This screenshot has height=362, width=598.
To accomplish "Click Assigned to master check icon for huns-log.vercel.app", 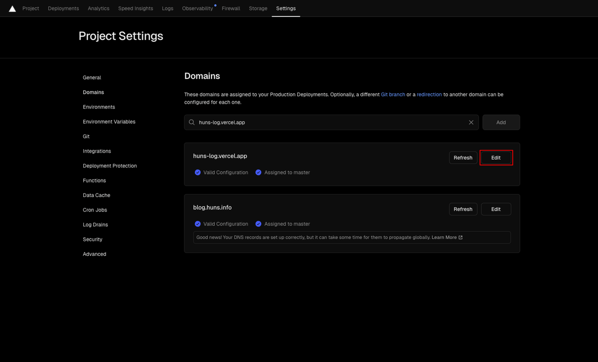I will (x=258, y=173).
